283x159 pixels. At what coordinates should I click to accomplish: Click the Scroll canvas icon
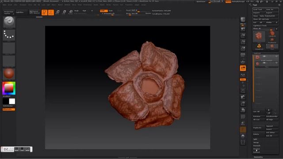tap(243, 29)
